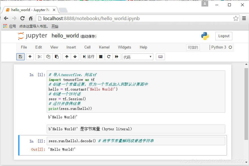Paste cells below using the paste icon

pyautogui.click(x=57, y=57)
